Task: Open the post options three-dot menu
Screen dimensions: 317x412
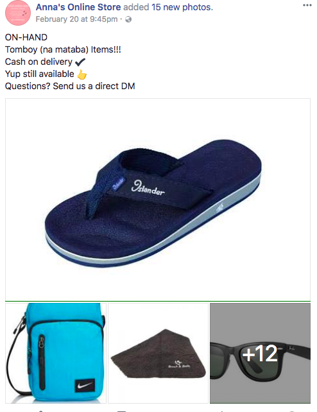Action: tap(307, 6)
